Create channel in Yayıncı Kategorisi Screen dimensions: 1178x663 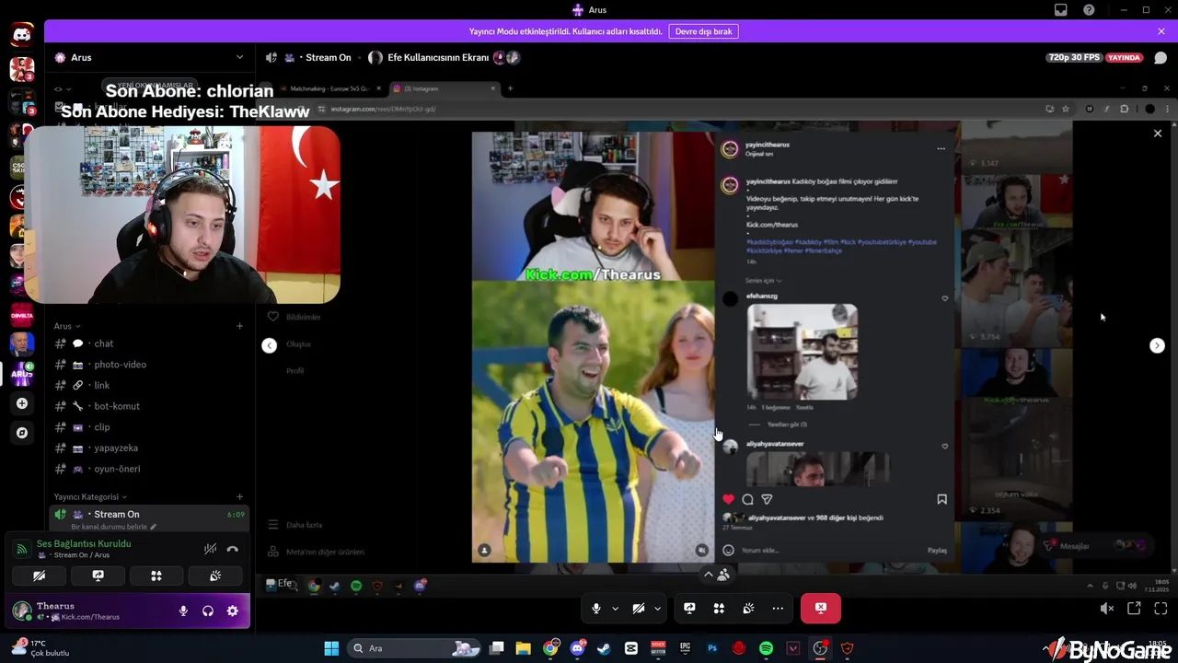pos(239,496)
